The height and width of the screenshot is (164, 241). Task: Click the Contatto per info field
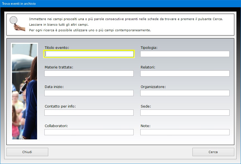pyautogui.click(x=89, y=113)
